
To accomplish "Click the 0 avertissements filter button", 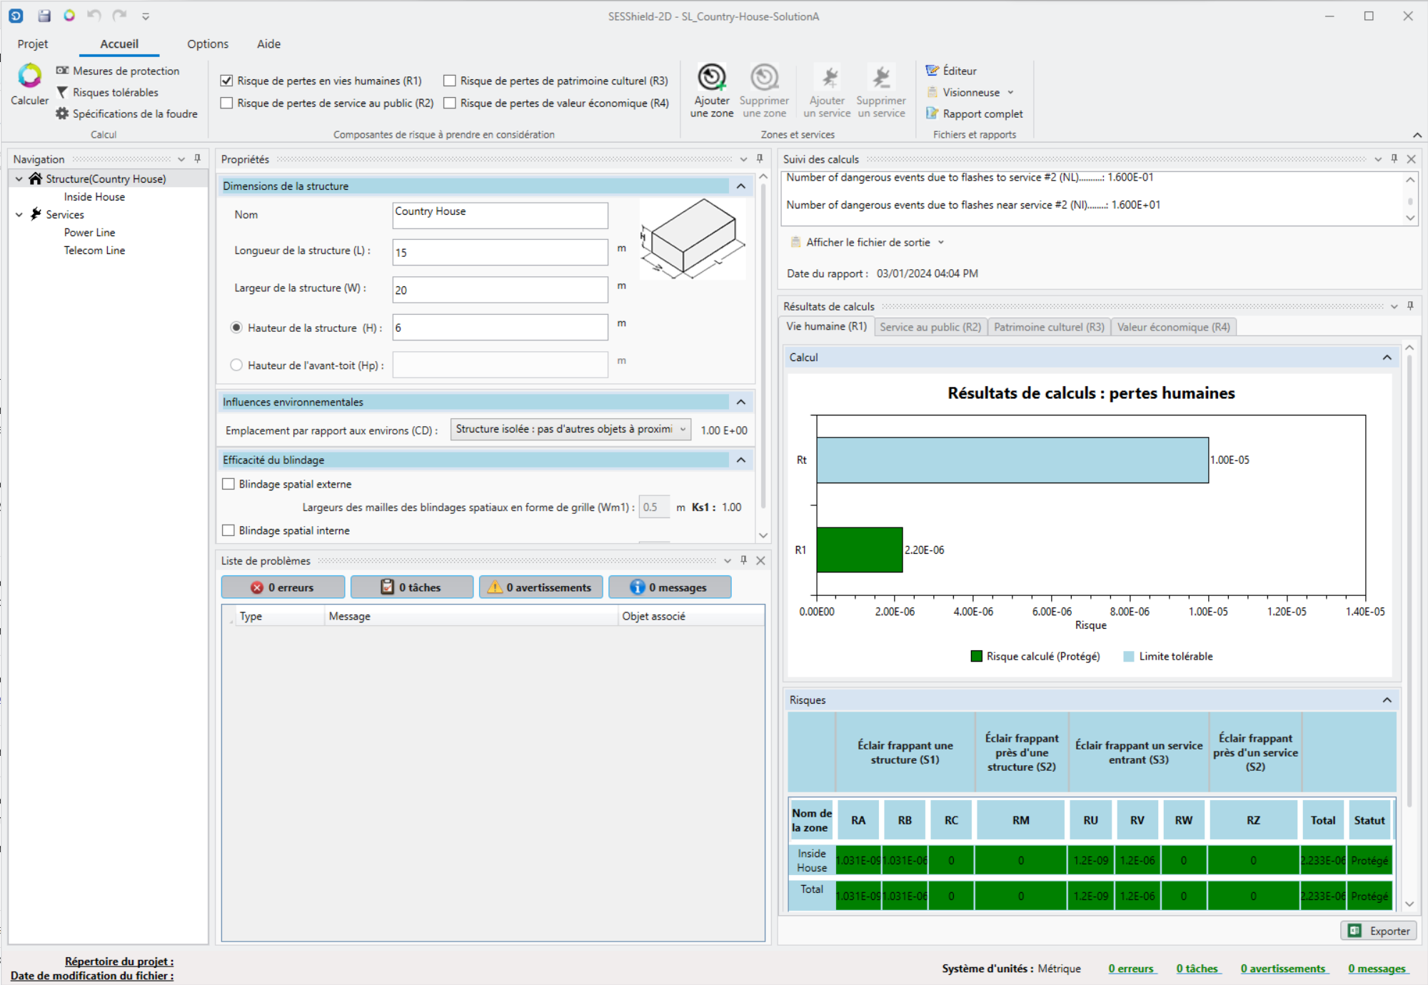I will tap(540, 587).
